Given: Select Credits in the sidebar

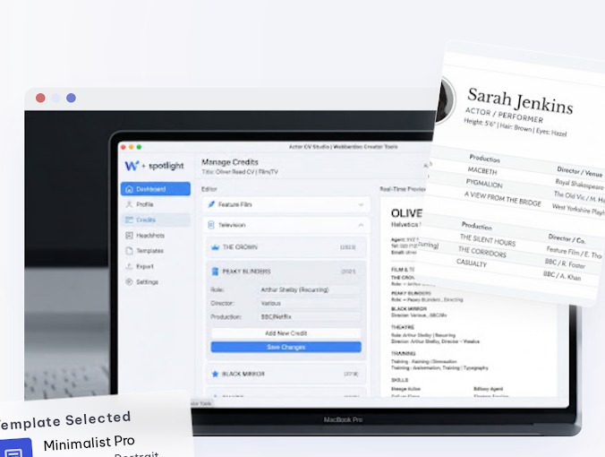Looking at the screenshot, I should [156, 220].
